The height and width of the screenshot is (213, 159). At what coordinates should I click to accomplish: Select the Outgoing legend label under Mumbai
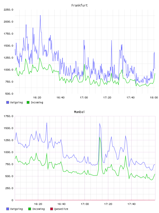[x=16, y=209]
